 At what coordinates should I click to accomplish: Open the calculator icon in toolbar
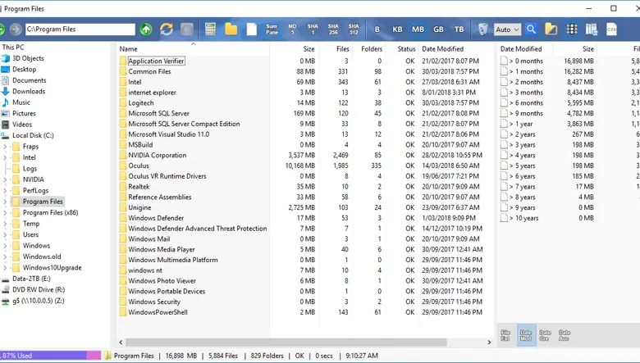click(x=210, y=29)
